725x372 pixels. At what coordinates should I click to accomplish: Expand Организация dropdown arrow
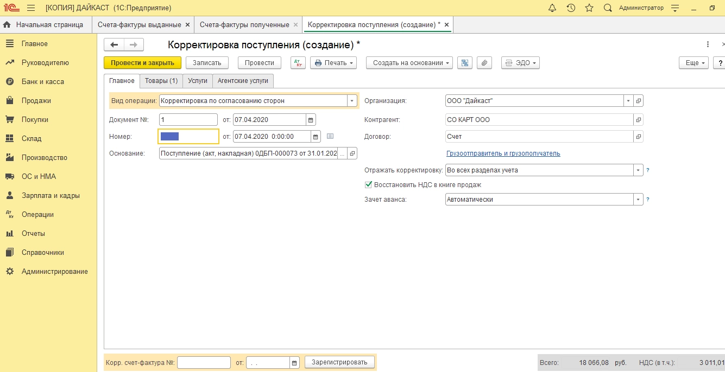pyautogui.click(x=629, y=101)
